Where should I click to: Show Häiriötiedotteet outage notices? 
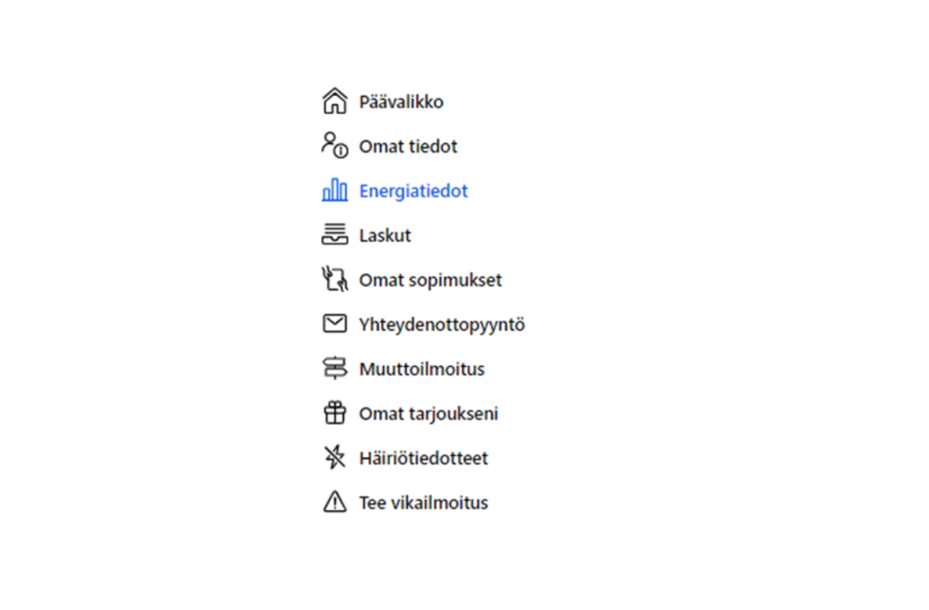click(423, 458)
